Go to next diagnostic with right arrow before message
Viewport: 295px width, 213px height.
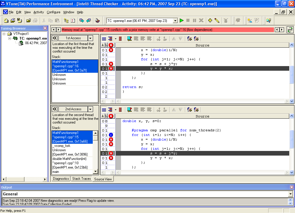58,30
